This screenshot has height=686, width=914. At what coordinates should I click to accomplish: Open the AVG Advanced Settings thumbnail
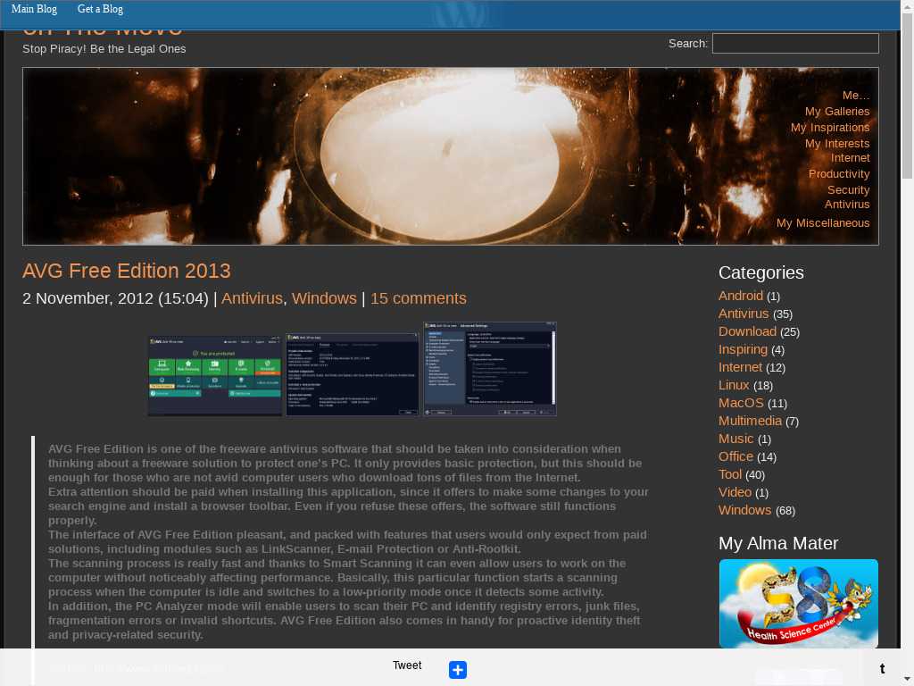489,369
